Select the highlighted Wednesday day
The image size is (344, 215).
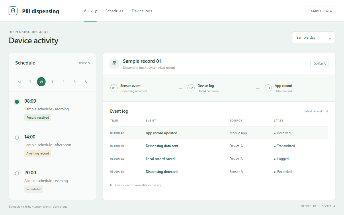pyautogui.click(x=41, y=82)
